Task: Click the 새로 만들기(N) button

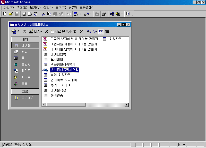Action: [x=63, y=31]
